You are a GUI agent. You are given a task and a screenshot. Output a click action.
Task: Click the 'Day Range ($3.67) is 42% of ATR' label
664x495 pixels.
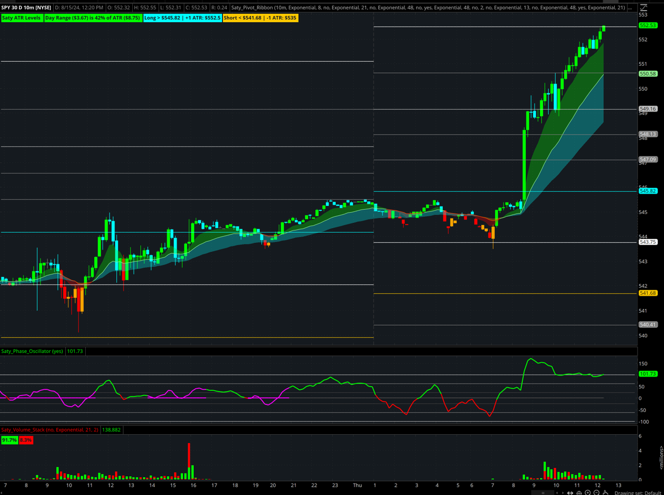click(92, 18)
